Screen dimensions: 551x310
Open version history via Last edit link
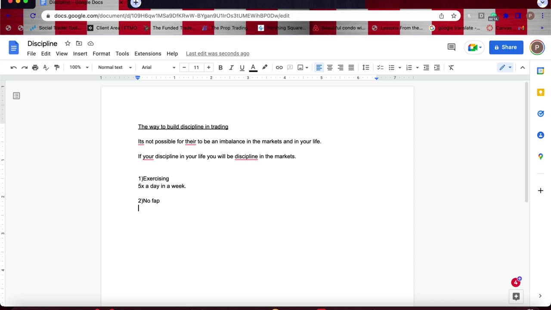click(x=217, y=54)
